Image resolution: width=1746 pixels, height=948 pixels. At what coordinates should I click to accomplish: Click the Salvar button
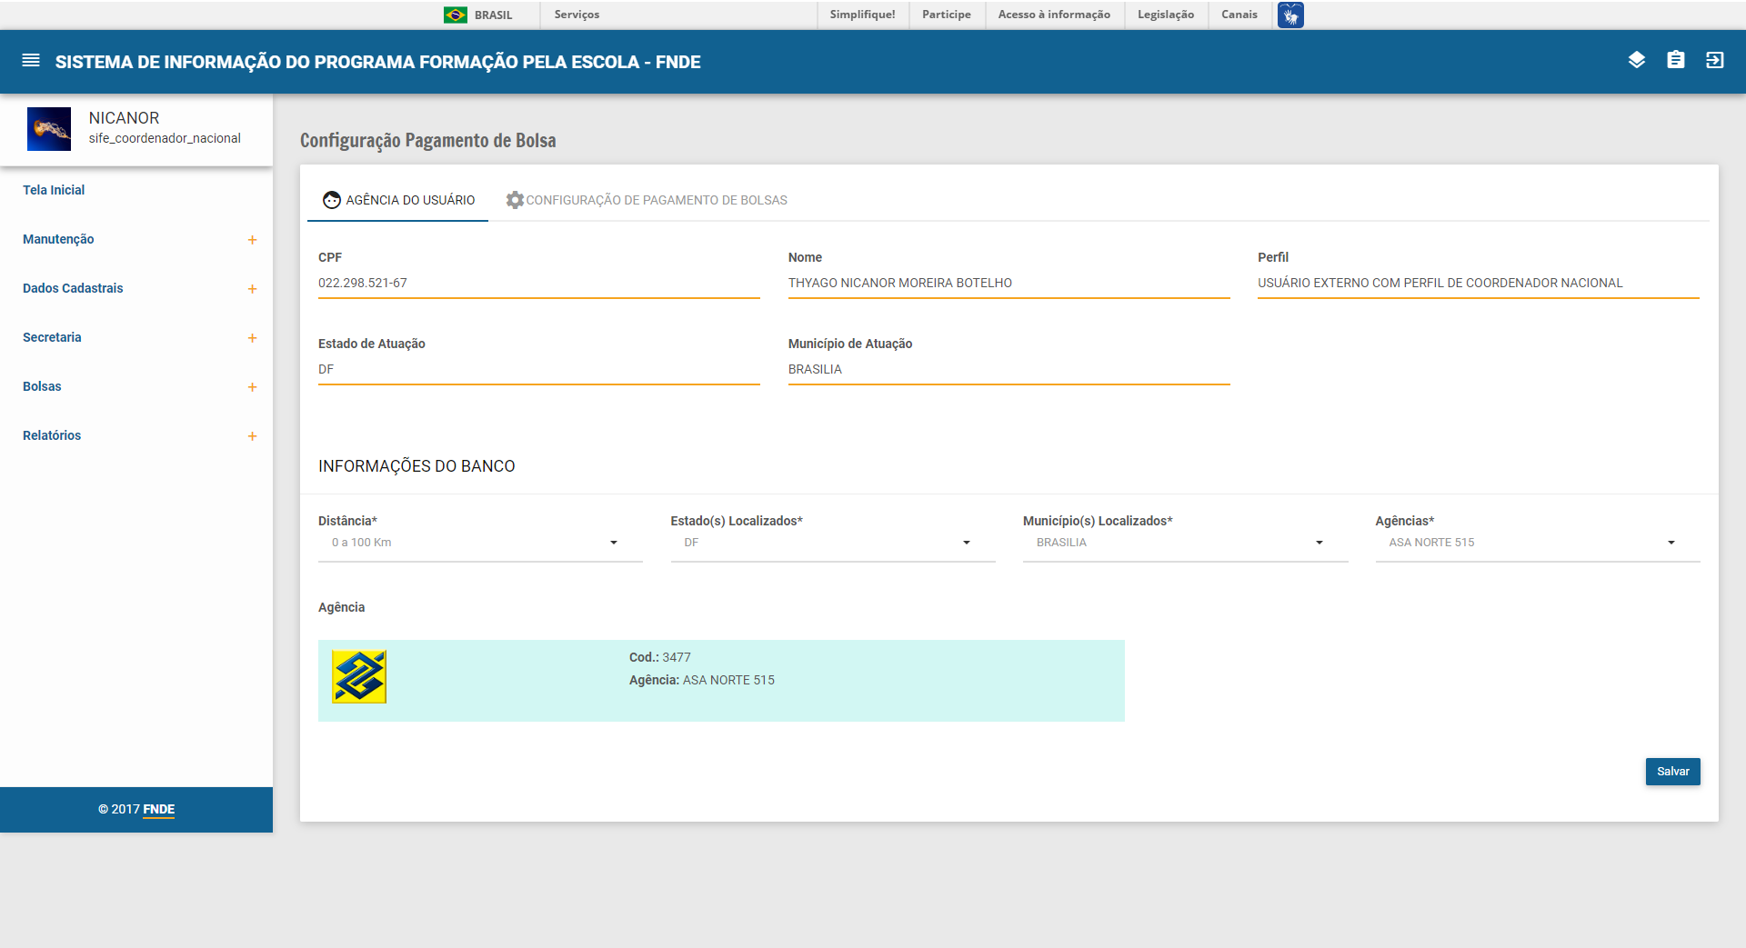[1672, 772]
